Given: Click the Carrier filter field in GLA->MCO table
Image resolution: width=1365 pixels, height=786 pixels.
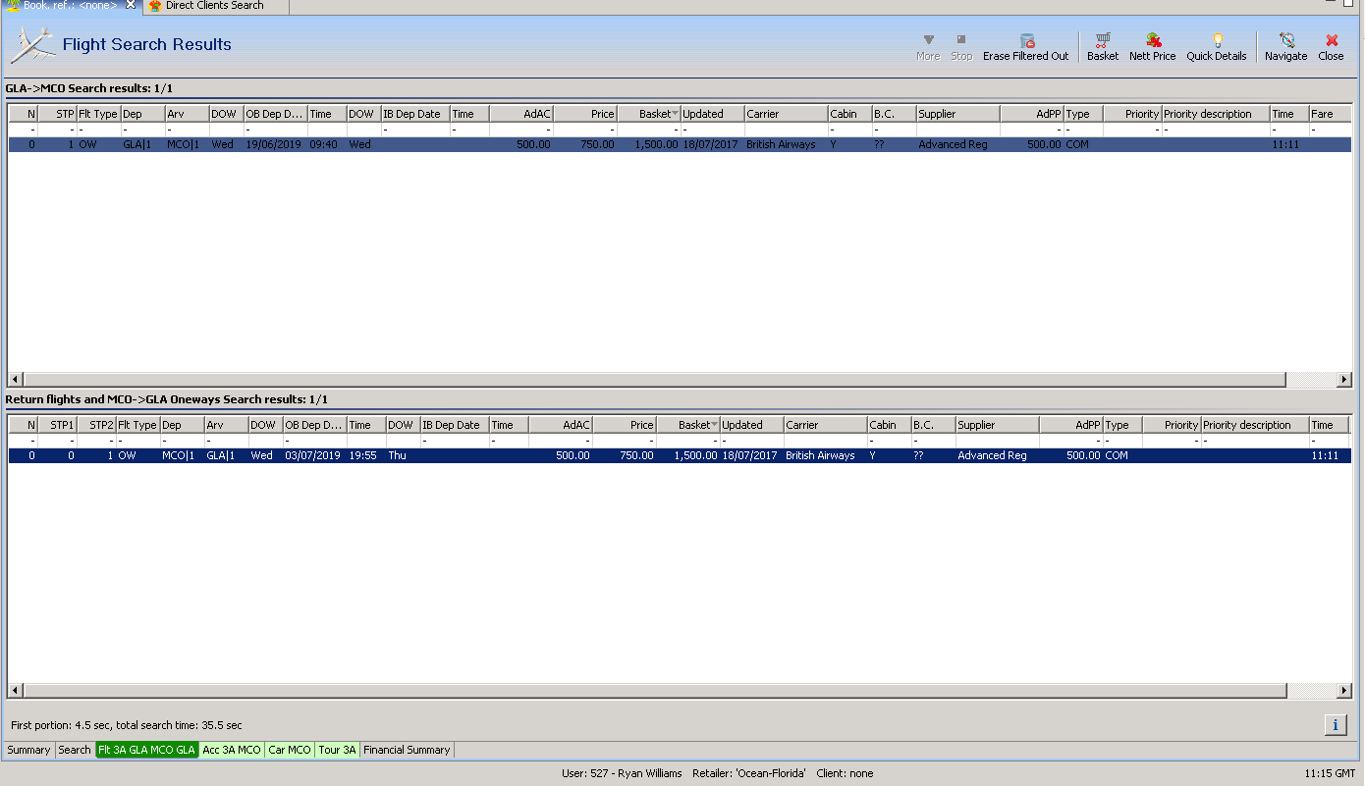Looking at the screenshot, I should (786, 130).
